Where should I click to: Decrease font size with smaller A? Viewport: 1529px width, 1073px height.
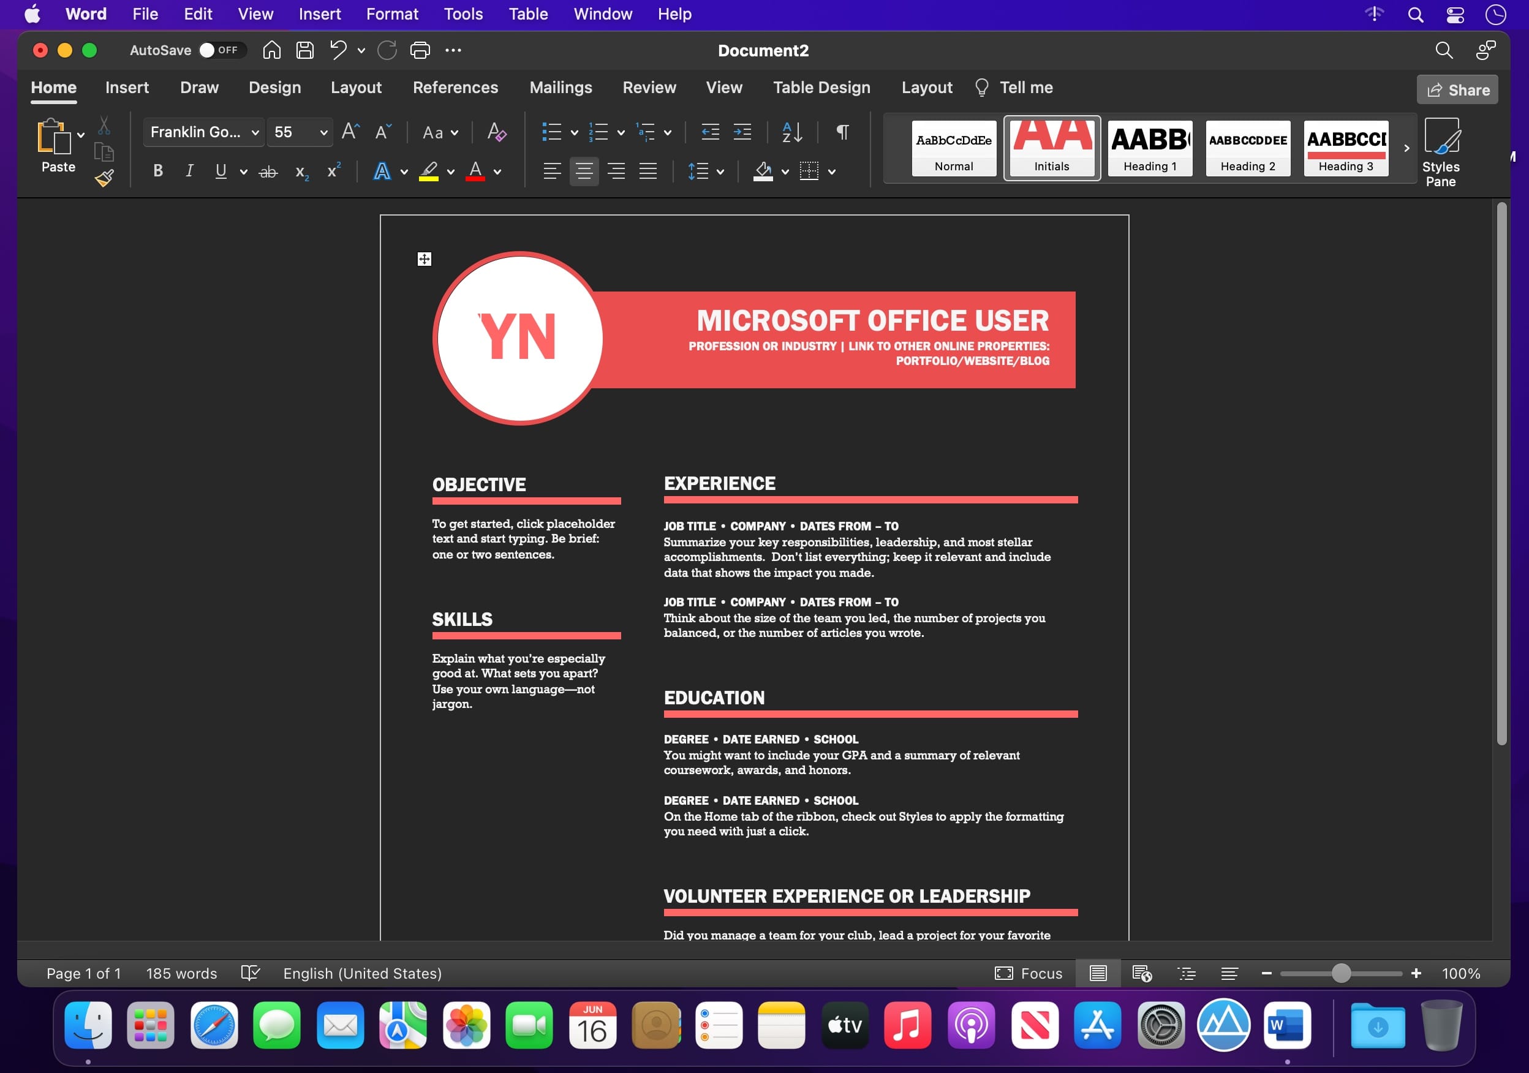[383, 131]
